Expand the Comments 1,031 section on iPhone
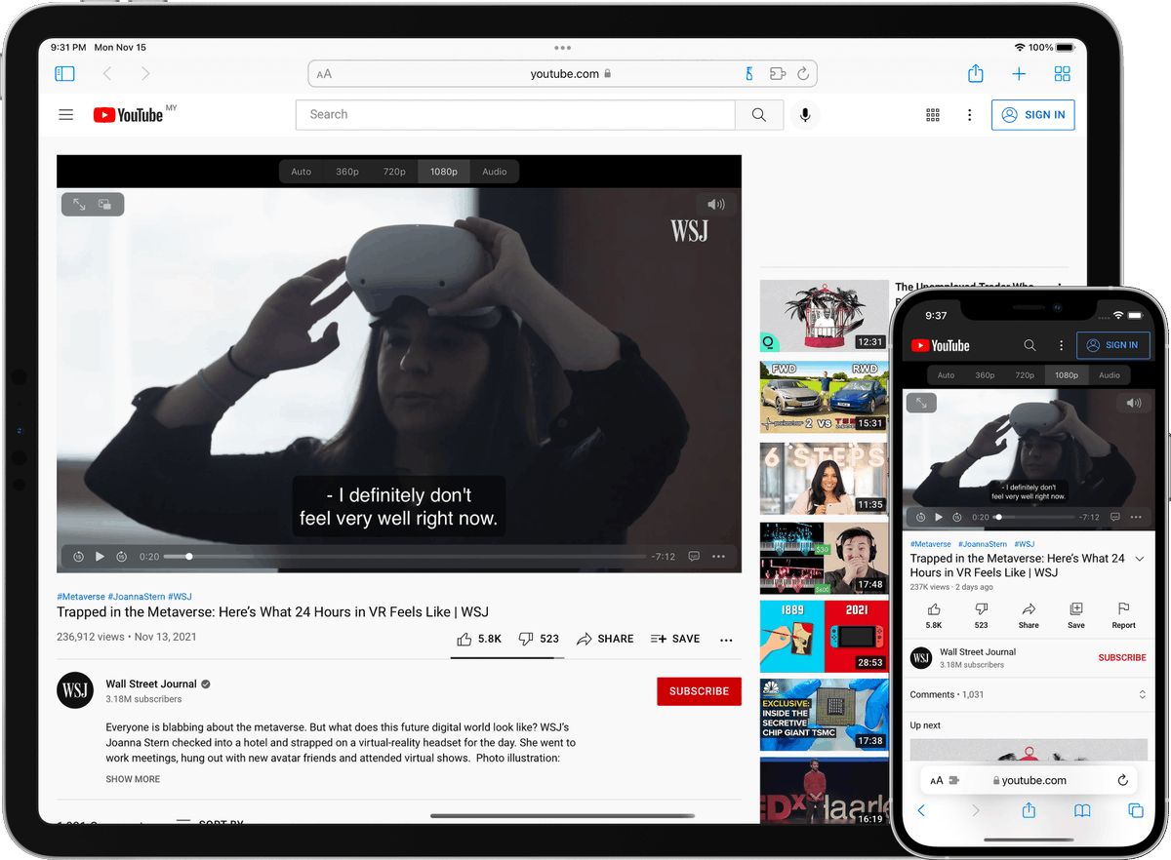The image size is (1171, 860). [1028, 694]
